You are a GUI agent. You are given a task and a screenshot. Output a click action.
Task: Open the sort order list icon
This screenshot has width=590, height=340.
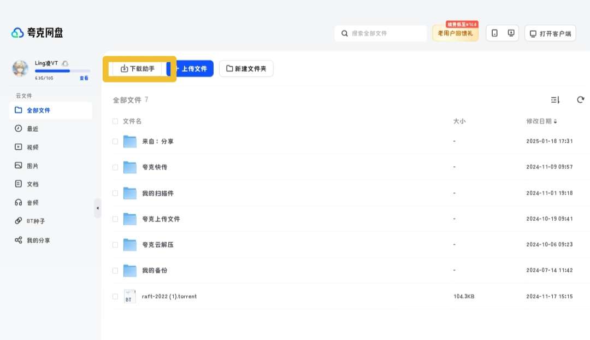point(555,99)
